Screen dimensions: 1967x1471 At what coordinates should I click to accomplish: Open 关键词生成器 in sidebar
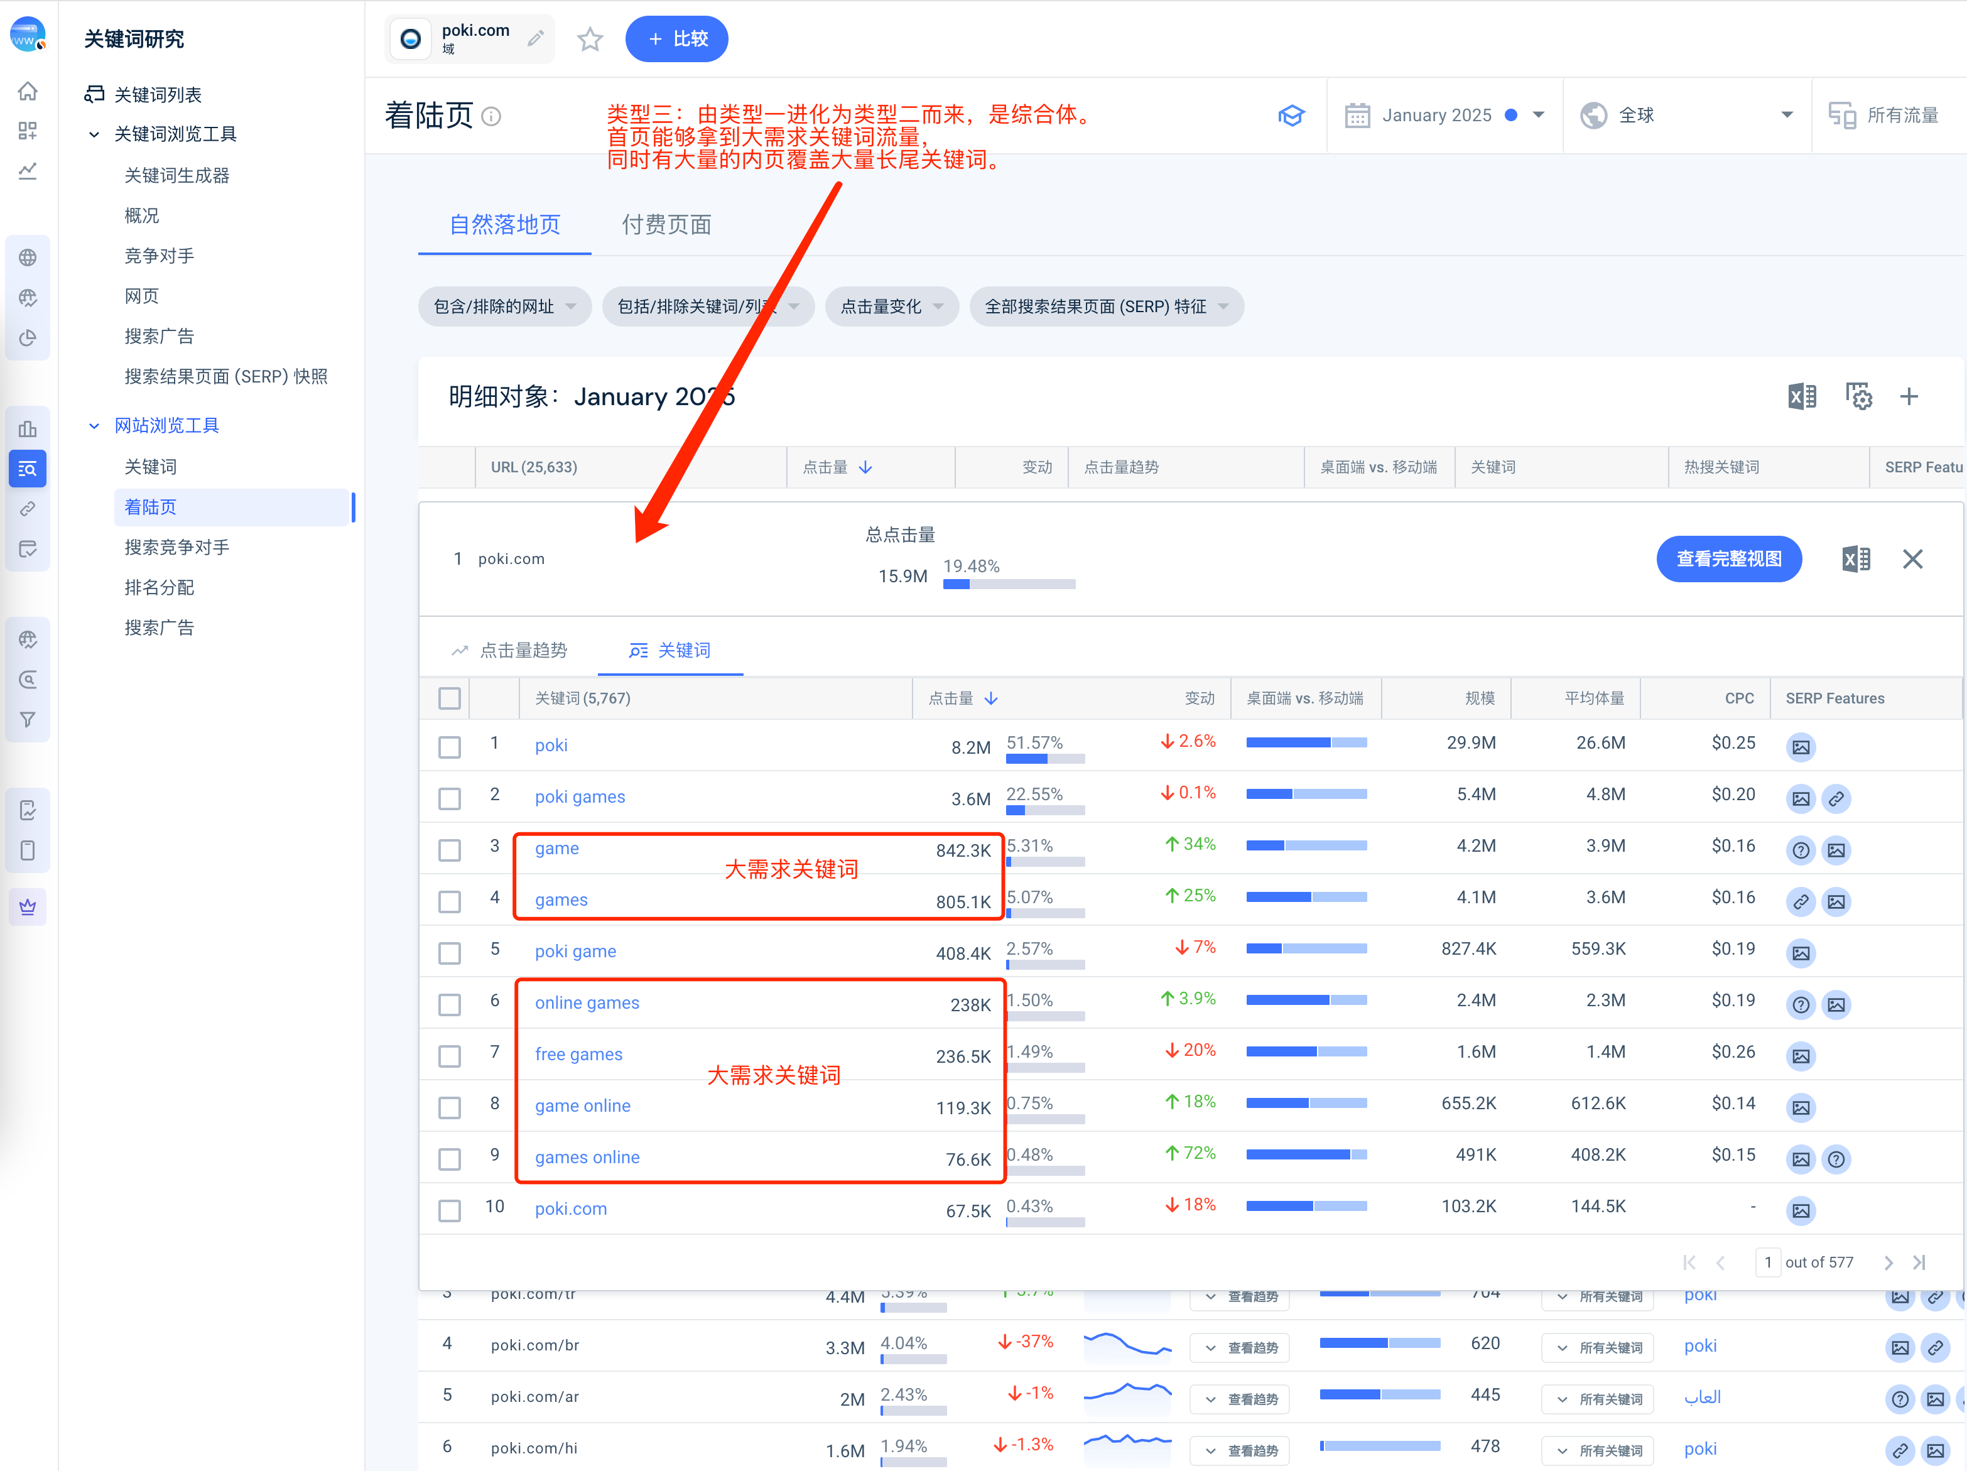click(177, 175)
